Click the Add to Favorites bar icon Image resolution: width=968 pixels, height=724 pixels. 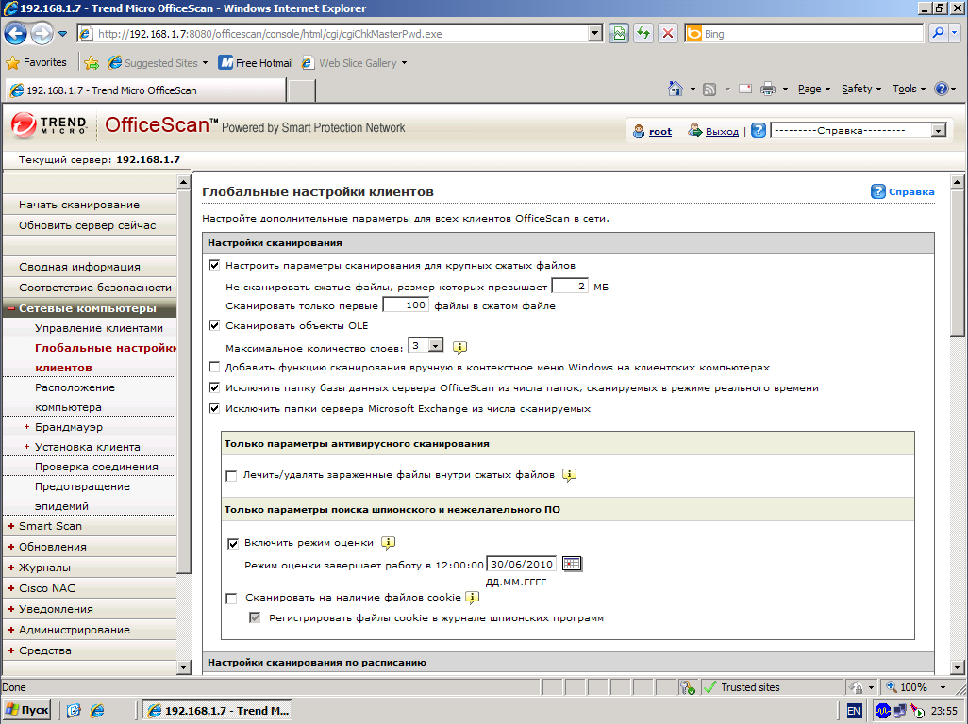(92, 63)
